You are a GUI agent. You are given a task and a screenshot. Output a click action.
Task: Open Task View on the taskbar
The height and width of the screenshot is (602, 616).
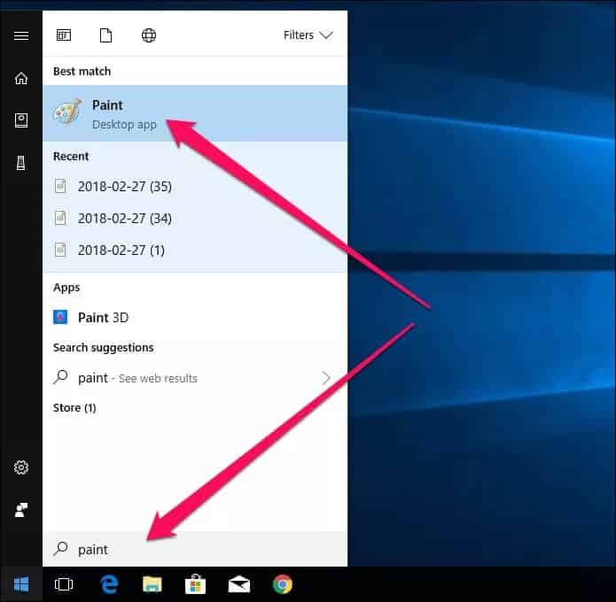click(x=64, y=584)
